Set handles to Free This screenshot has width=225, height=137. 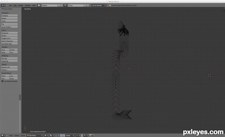[13, 52]
